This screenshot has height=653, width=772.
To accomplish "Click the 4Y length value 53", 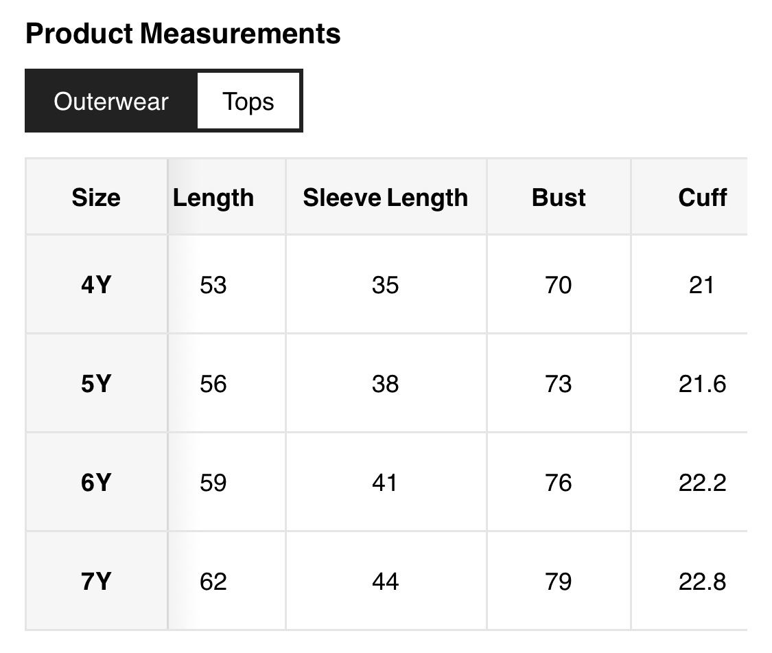I will (213, 284).
